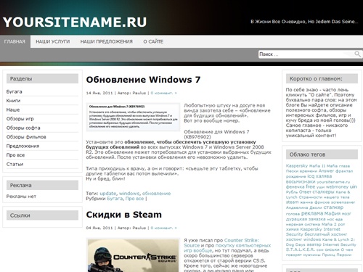Viewport: 363px width, 272px height.
Task: Click the Реклама sidebar heading
Action: click(x=42, y=185)
